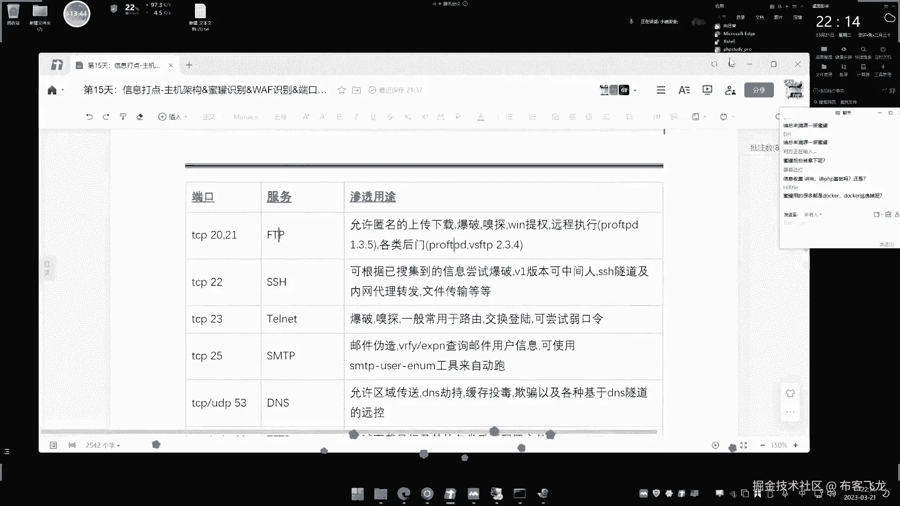Click the redo arrow in toolbar
Viewport: 900px width, 506px height.
(106, 117)
